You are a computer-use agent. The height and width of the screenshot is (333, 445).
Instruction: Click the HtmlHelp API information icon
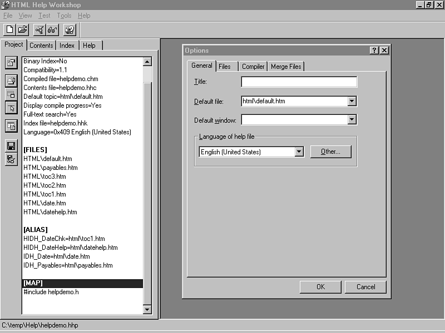[11, 107]
